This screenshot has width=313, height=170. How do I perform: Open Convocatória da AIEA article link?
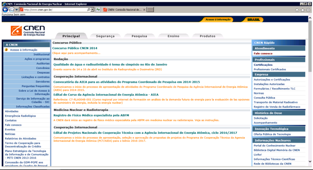126,82
